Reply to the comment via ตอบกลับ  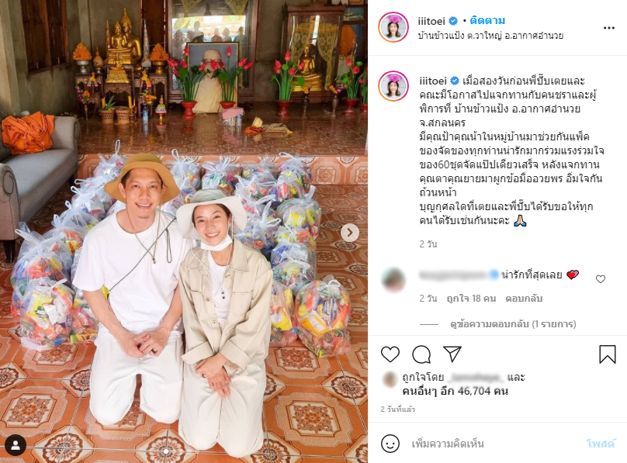click(524, 299)
